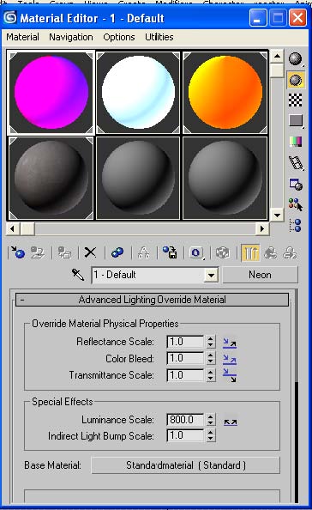Select the orange-yellow sample sphere slot
The image size is (312, 510).
225,93
